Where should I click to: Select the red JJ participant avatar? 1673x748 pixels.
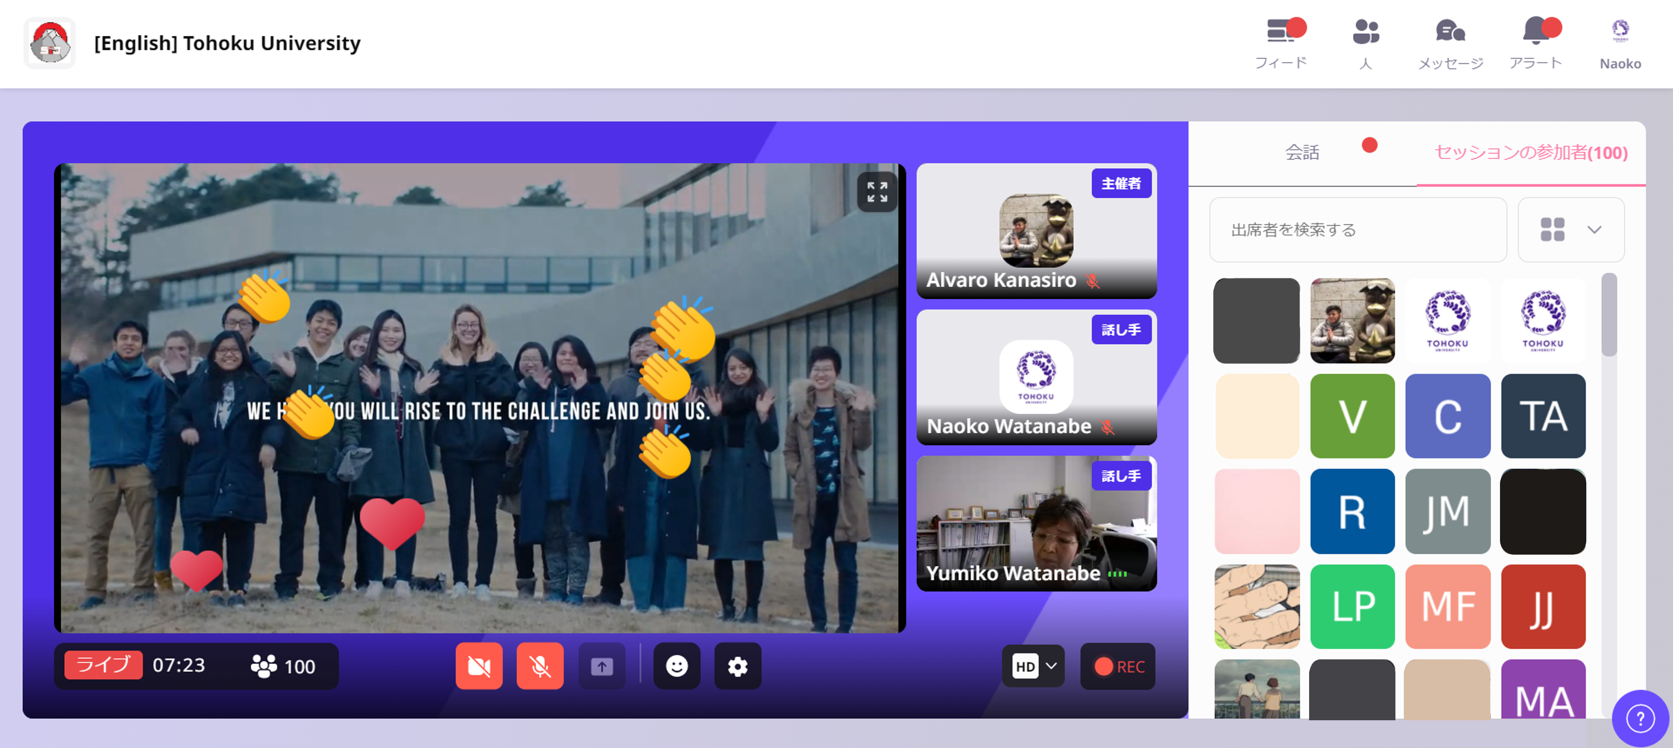(x=1543, y=607)
